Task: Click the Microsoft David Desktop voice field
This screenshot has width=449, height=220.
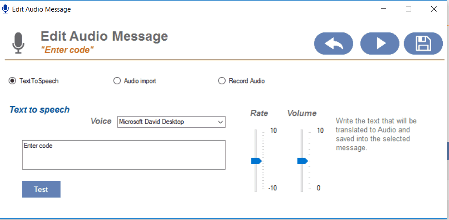Action: (167, 122)
